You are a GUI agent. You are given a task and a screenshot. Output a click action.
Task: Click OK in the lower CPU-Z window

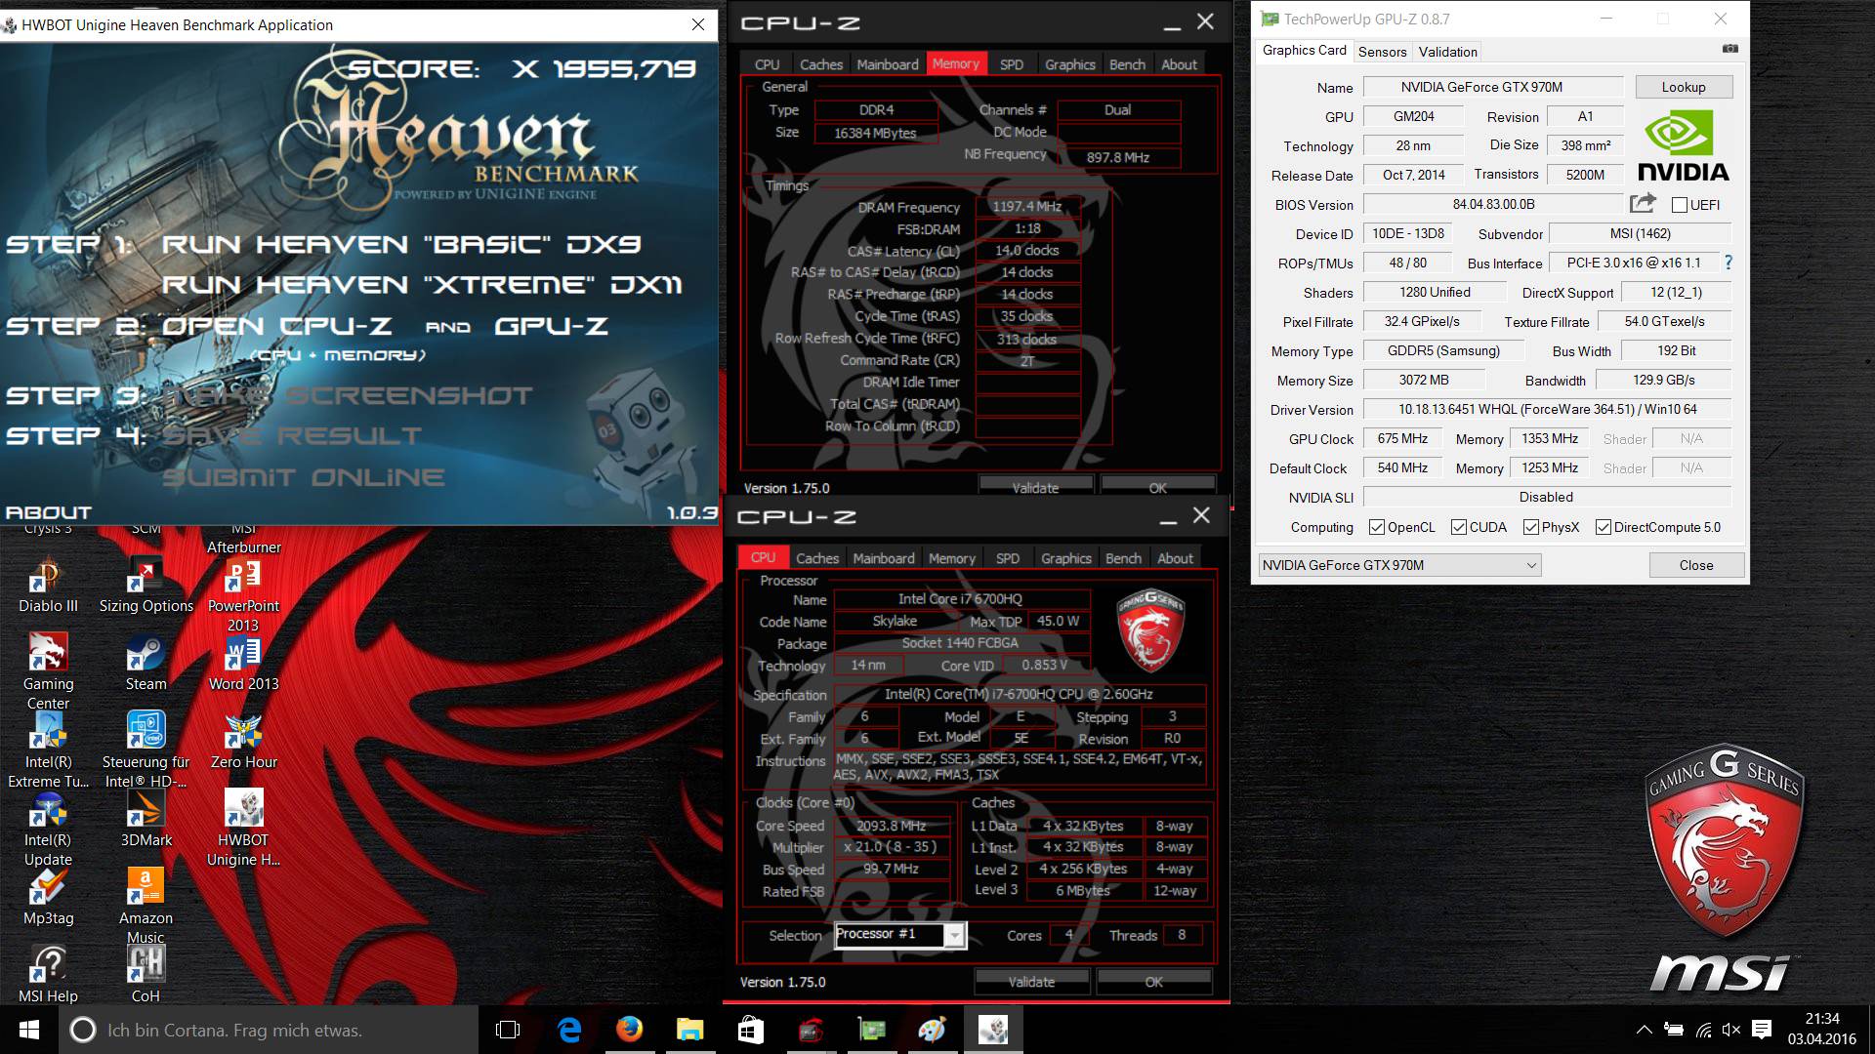tap(1154, 982)
